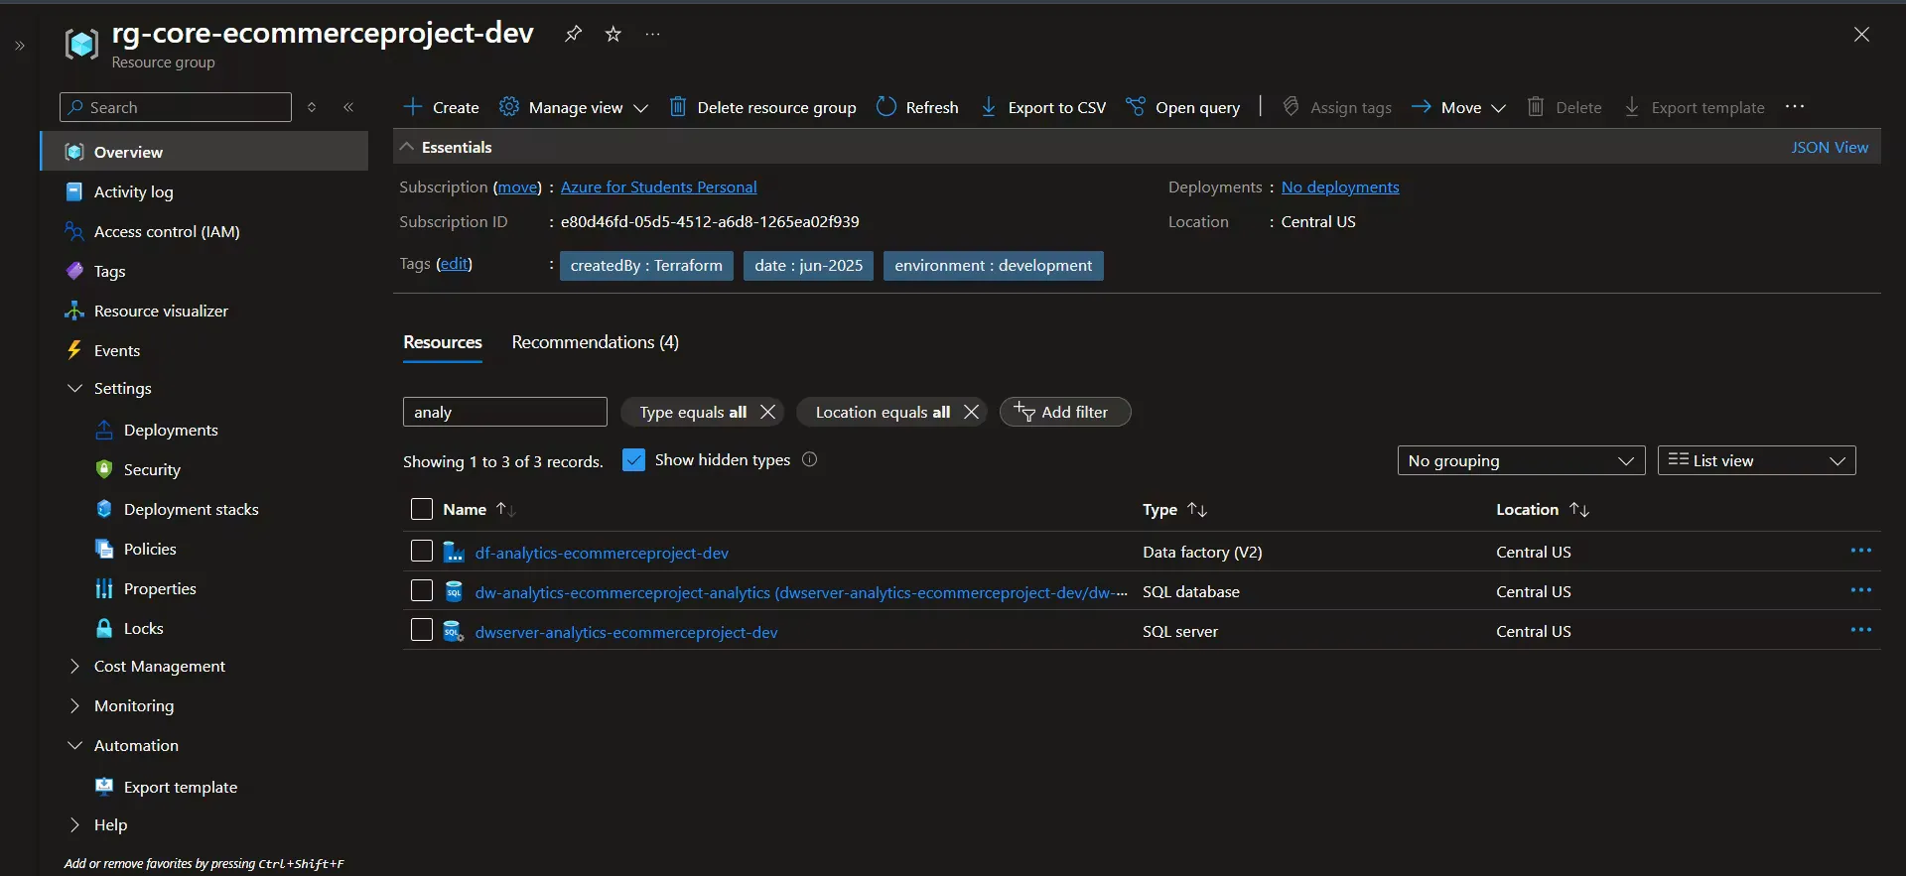1906x876 pixels.
Task: Open more options for dwserver-analytics-ecommerceproject-dev row
Action: [1860, 630]
